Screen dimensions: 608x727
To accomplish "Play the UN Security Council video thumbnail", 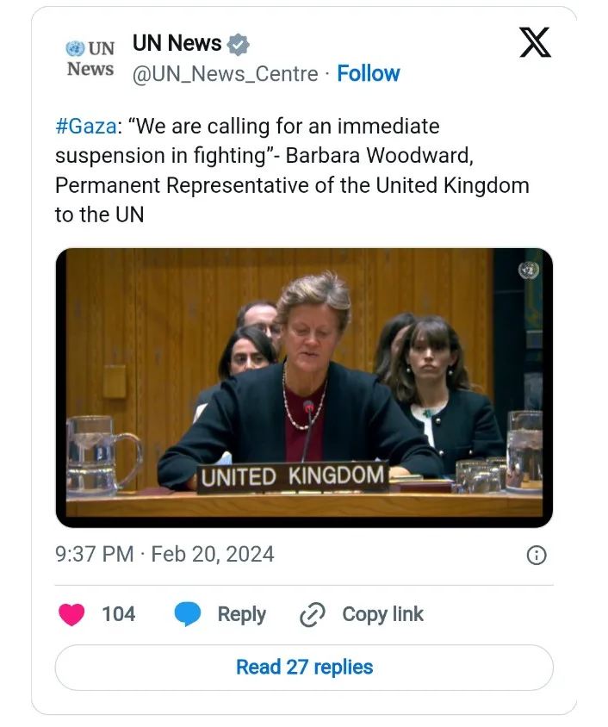I will click(304, 388).
